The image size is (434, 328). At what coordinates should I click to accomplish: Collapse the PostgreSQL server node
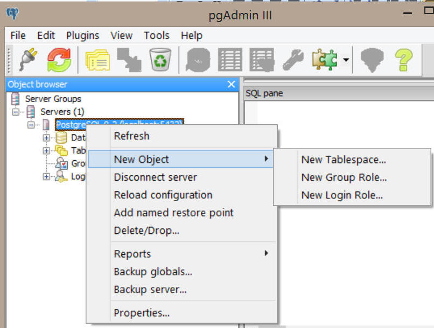(x=31, y=125)
